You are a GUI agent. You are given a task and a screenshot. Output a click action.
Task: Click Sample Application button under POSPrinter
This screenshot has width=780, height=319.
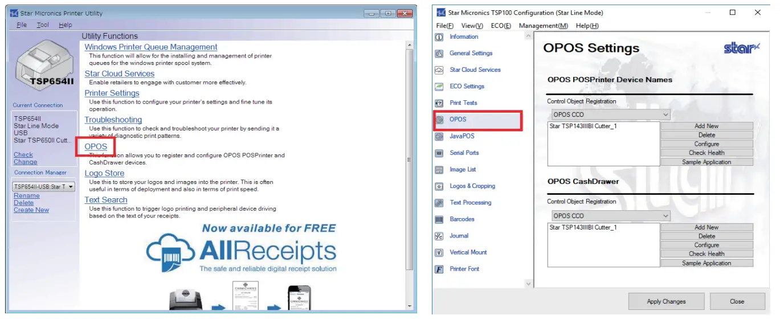click(x=707, y=162)
